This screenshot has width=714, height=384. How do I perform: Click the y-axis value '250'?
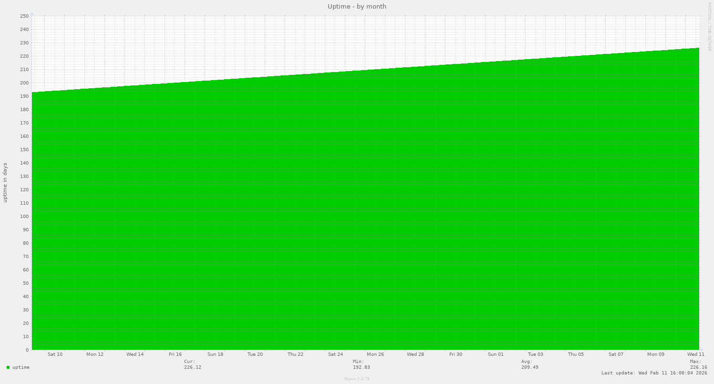tap(24, 16)
